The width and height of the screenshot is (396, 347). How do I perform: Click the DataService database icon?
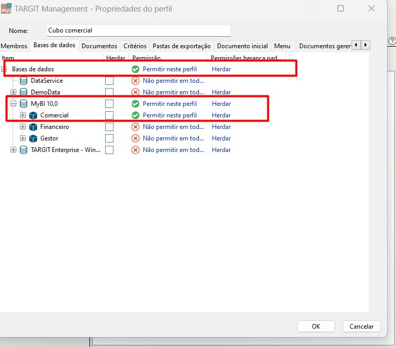[24, 81]
